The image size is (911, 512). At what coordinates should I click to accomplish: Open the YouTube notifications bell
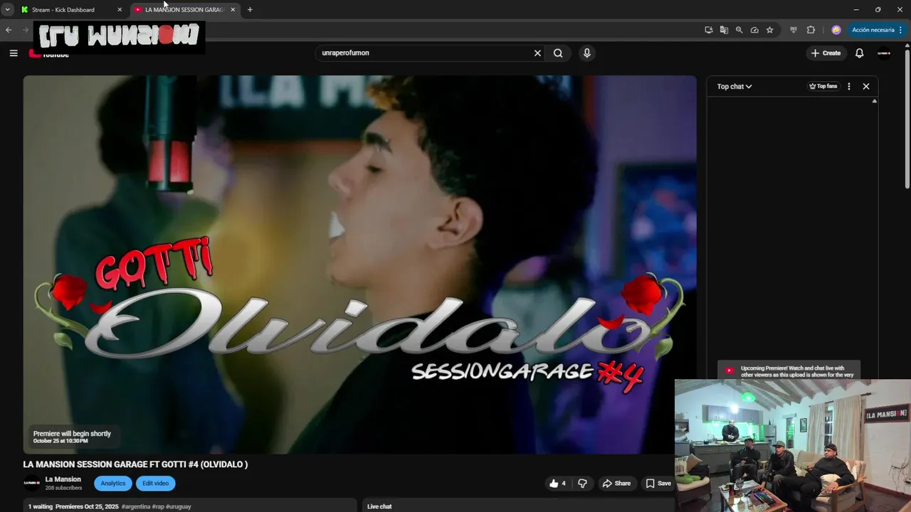tap(859, 53)
